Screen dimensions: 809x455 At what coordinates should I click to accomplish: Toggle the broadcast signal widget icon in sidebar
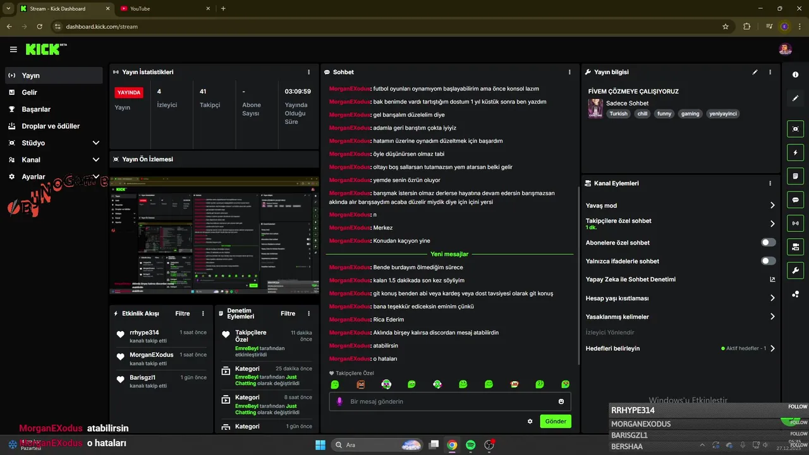tap(796, 223)
